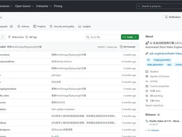Click the Tags label icon
The height and width of the screenshot is (137, 182).
pyautogui.click(x=27, y=37)
